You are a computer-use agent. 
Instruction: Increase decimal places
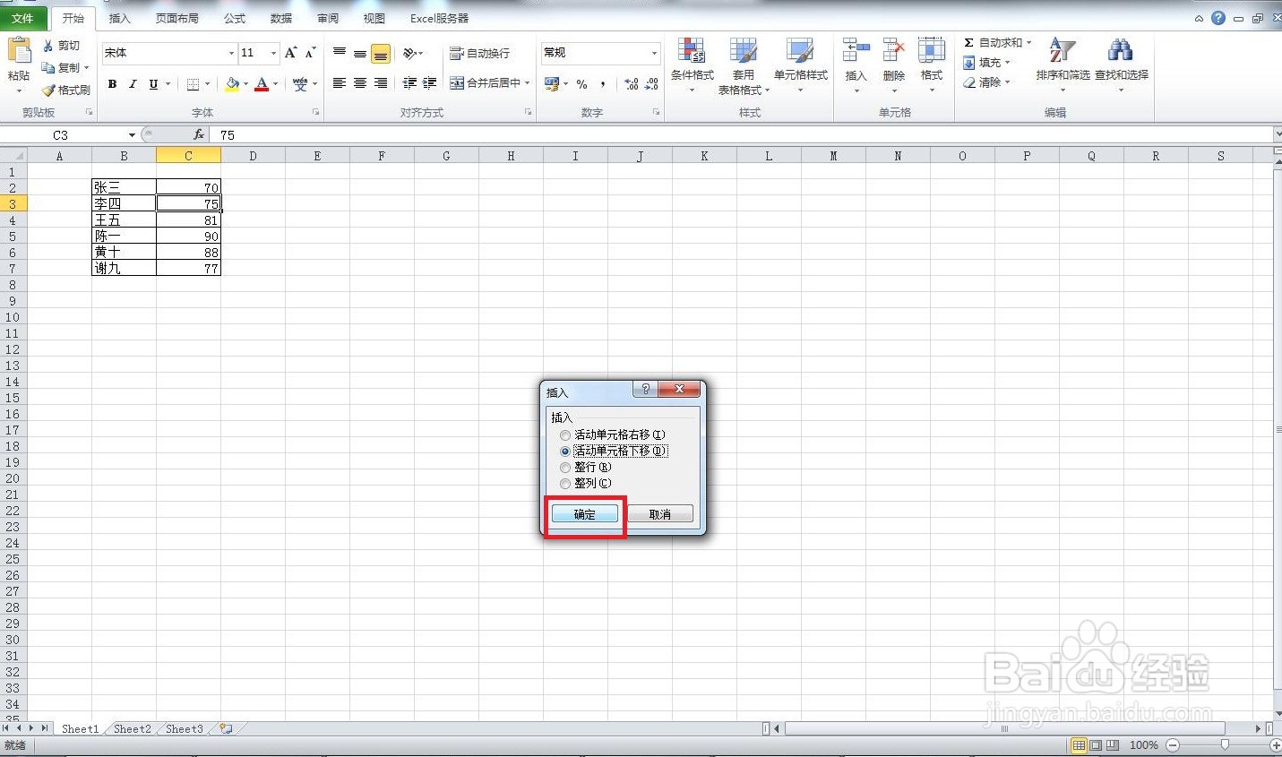[x=632, y=84]
